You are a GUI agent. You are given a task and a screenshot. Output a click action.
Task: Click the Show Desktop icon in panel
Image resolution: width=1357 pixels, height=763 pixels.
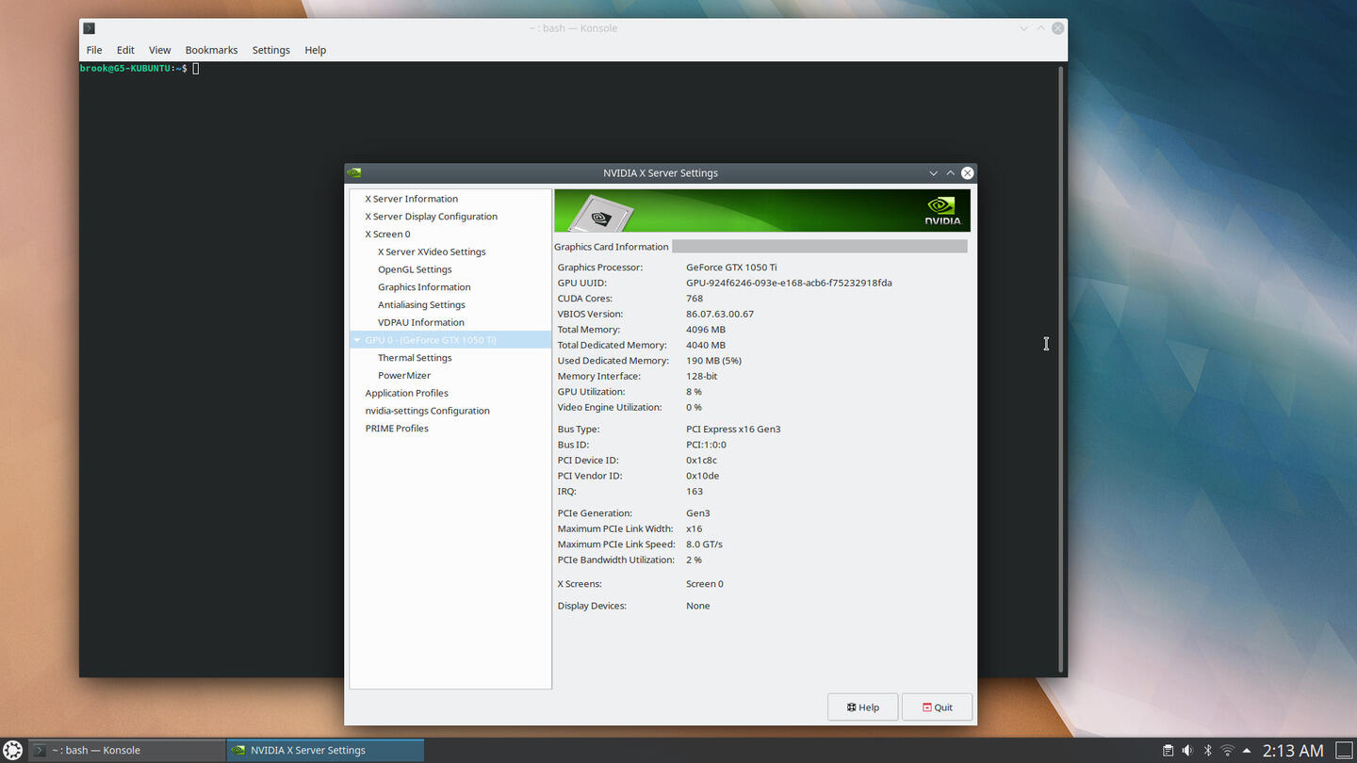coord(1345,751)
